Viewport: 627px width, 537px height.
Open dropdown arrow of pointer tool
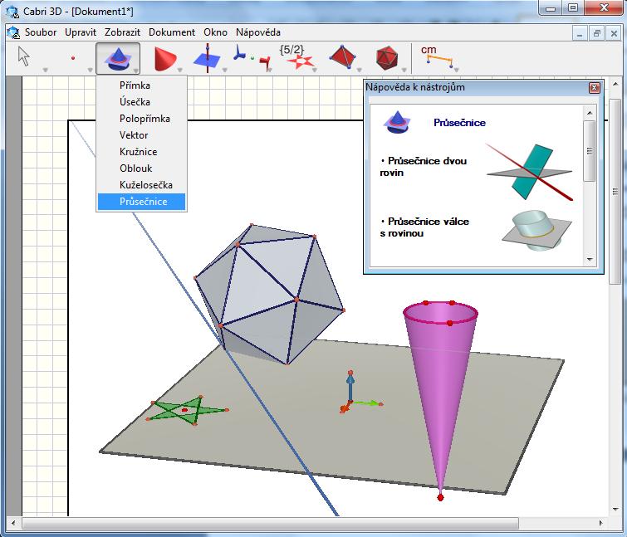[45, 70]
